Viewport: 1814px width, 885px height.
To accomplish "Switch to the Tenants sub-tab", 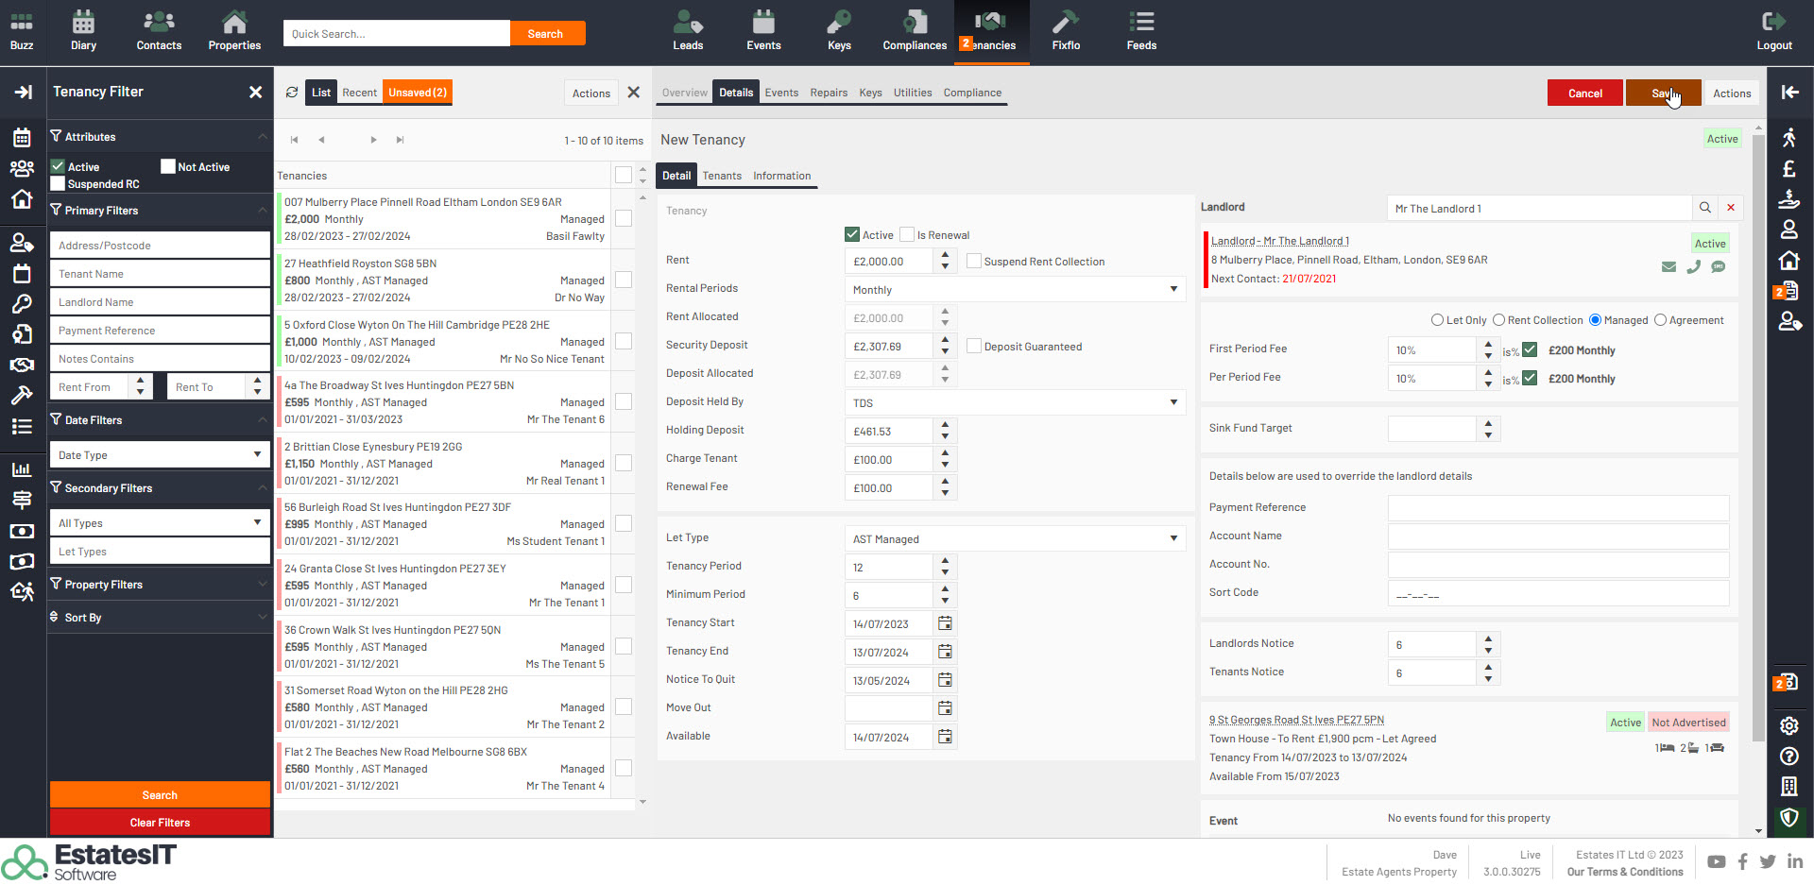I will 722,176.
